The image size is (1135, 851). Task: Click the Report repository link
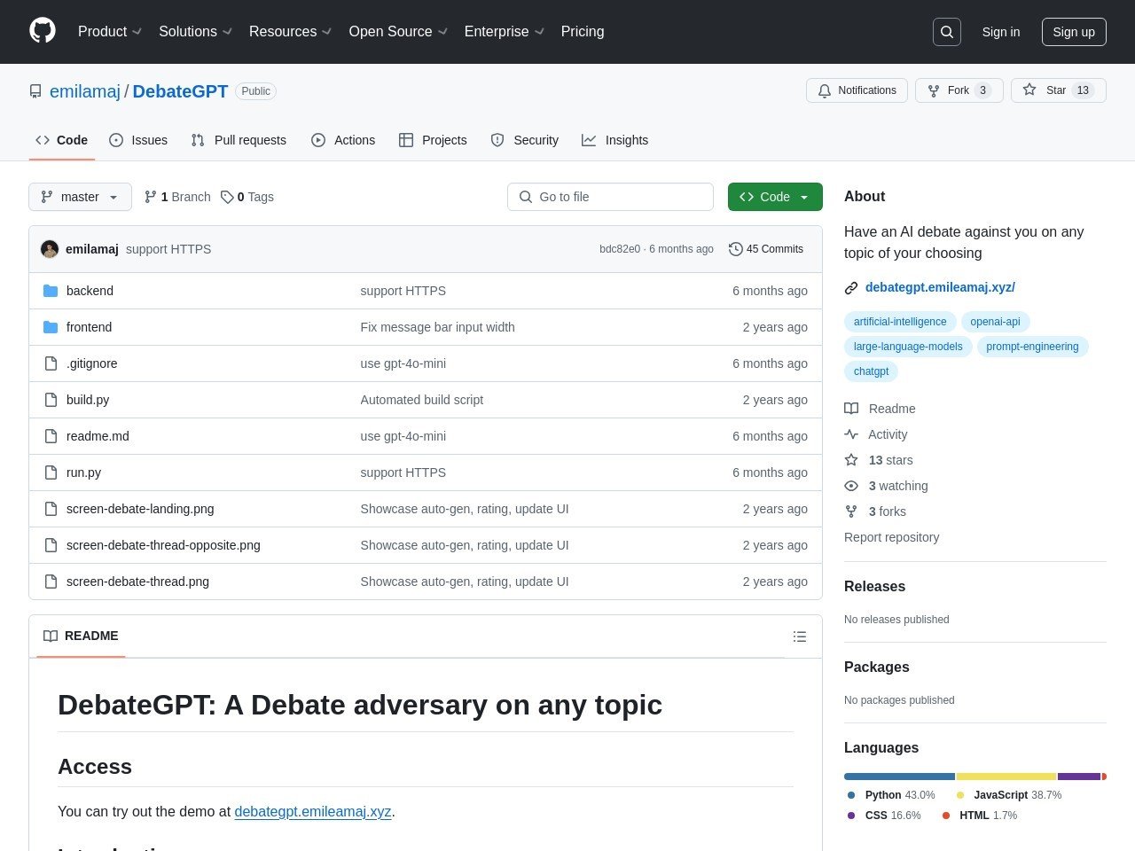[891, 537]
